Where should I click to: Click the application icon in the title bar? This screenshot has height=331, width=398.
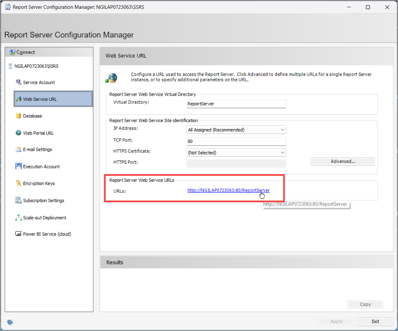[8, 7]
